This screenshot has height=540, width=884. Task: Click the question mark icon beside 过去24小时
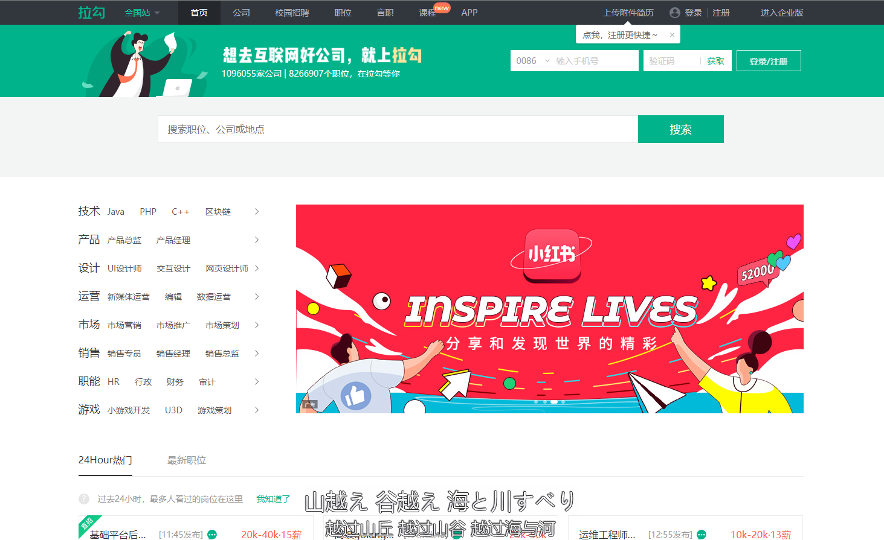(84, 499)
